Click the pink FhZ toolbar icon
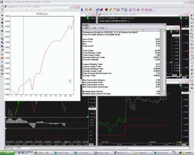 point(134,10)
